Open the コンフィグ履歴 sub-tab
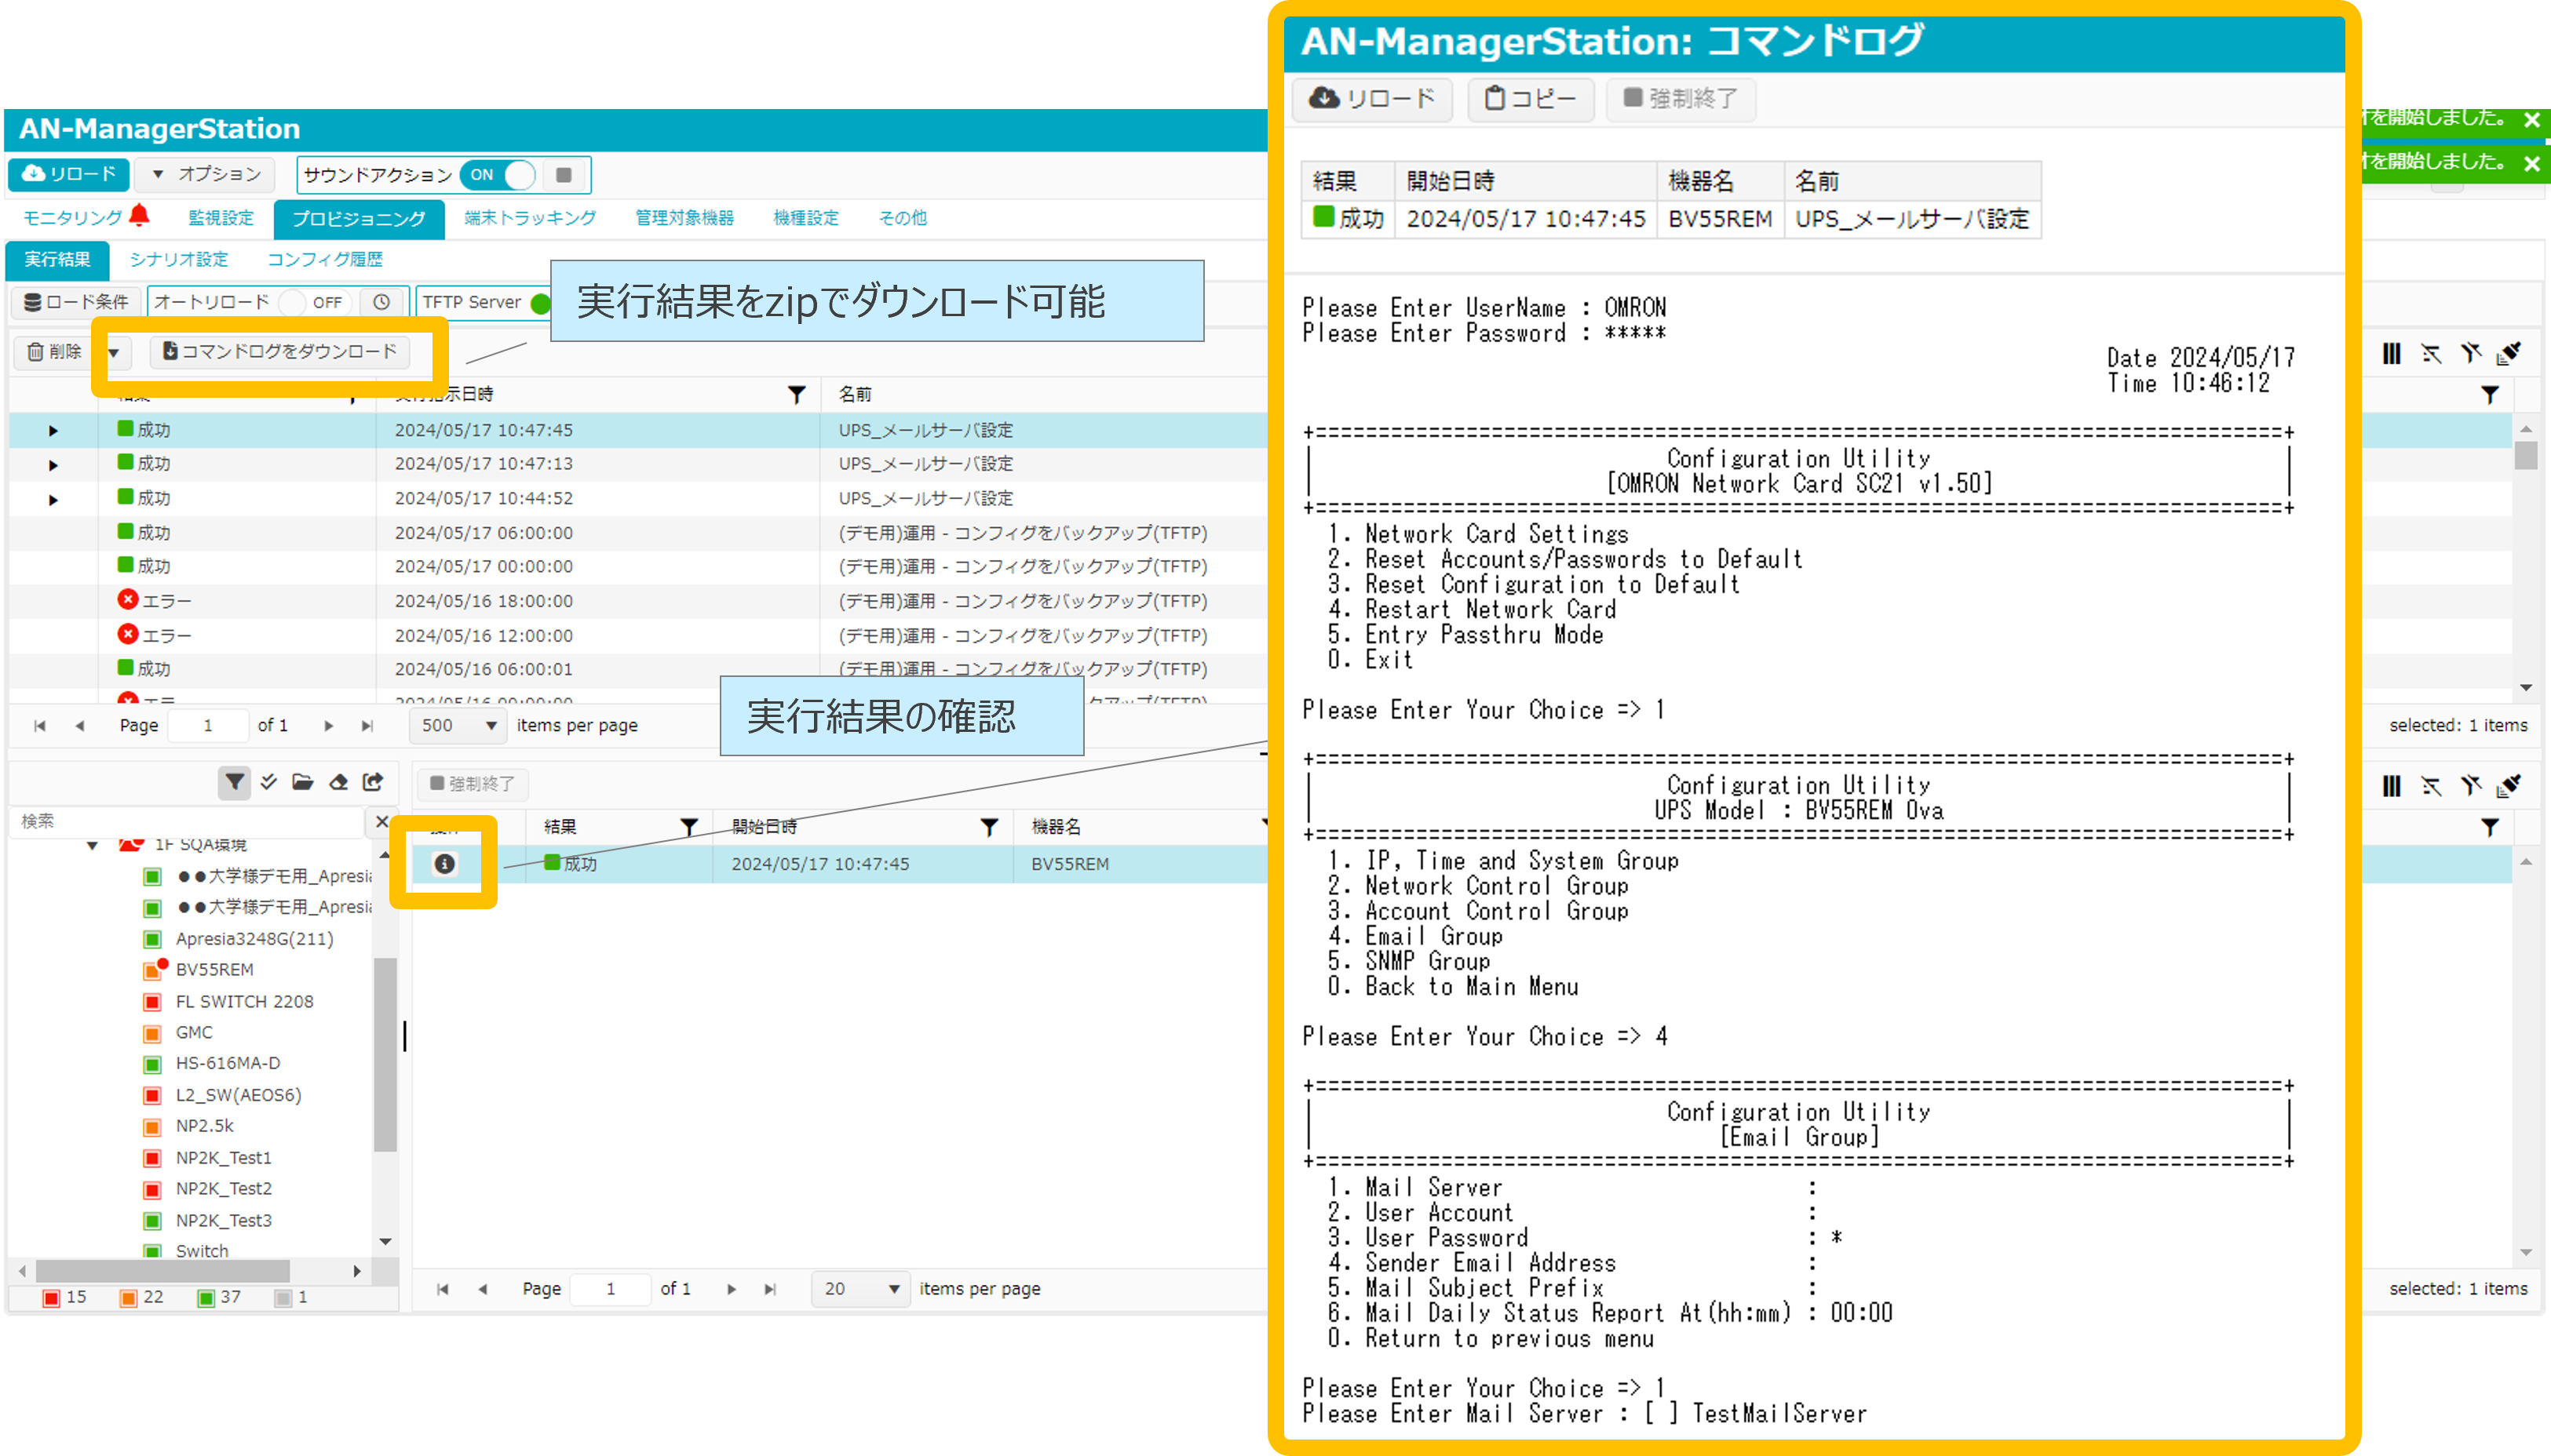2551x1456 pixels. tap(325, 259)
